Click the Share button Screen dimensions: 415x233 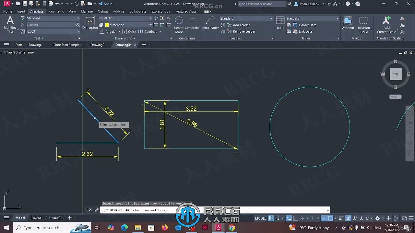(x=105, y=4)
